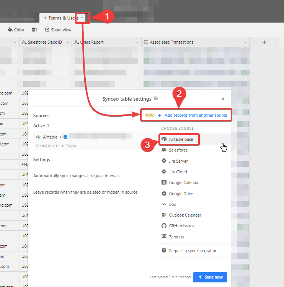Image resolution: width=284 pixels, height=287 pixels.
Task: Choose Outlook Calendar as source
Action: (194, 215)
